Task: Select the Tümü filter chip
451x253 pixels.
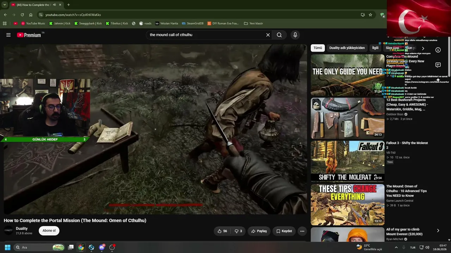Action: pyautogui.click(x=318, y=48)
